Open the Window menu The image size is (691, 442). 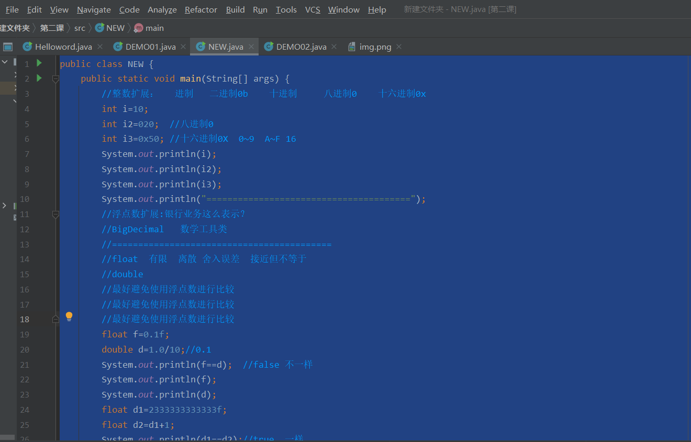point(344,9)
